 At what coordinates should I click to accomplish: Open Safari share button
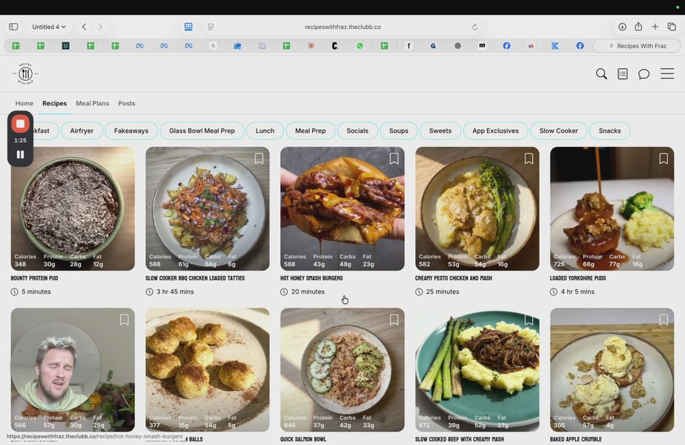point(638,27)
